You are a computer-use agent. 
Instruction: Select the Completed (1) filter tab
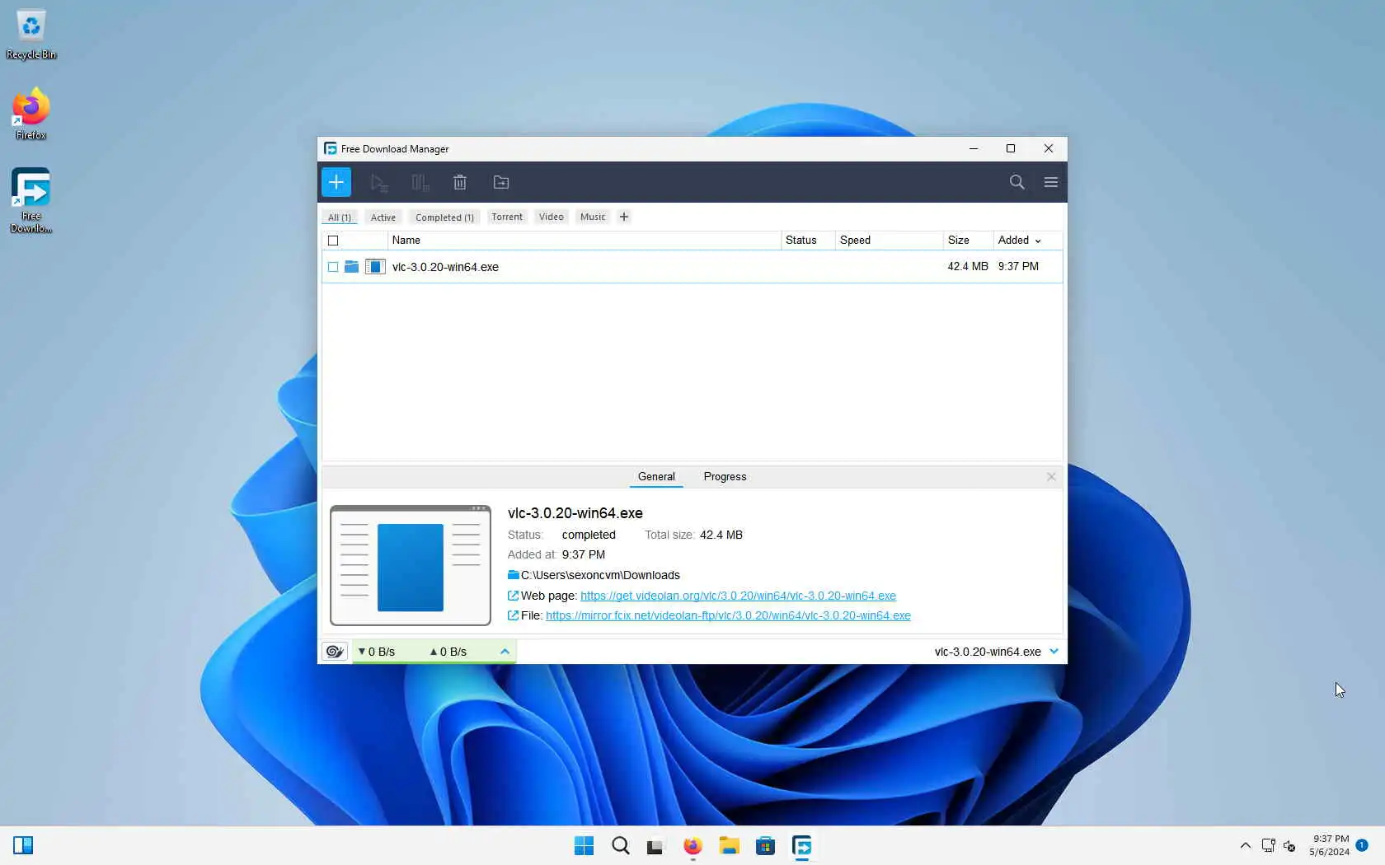pyautogui.click(x=444, y=217)
